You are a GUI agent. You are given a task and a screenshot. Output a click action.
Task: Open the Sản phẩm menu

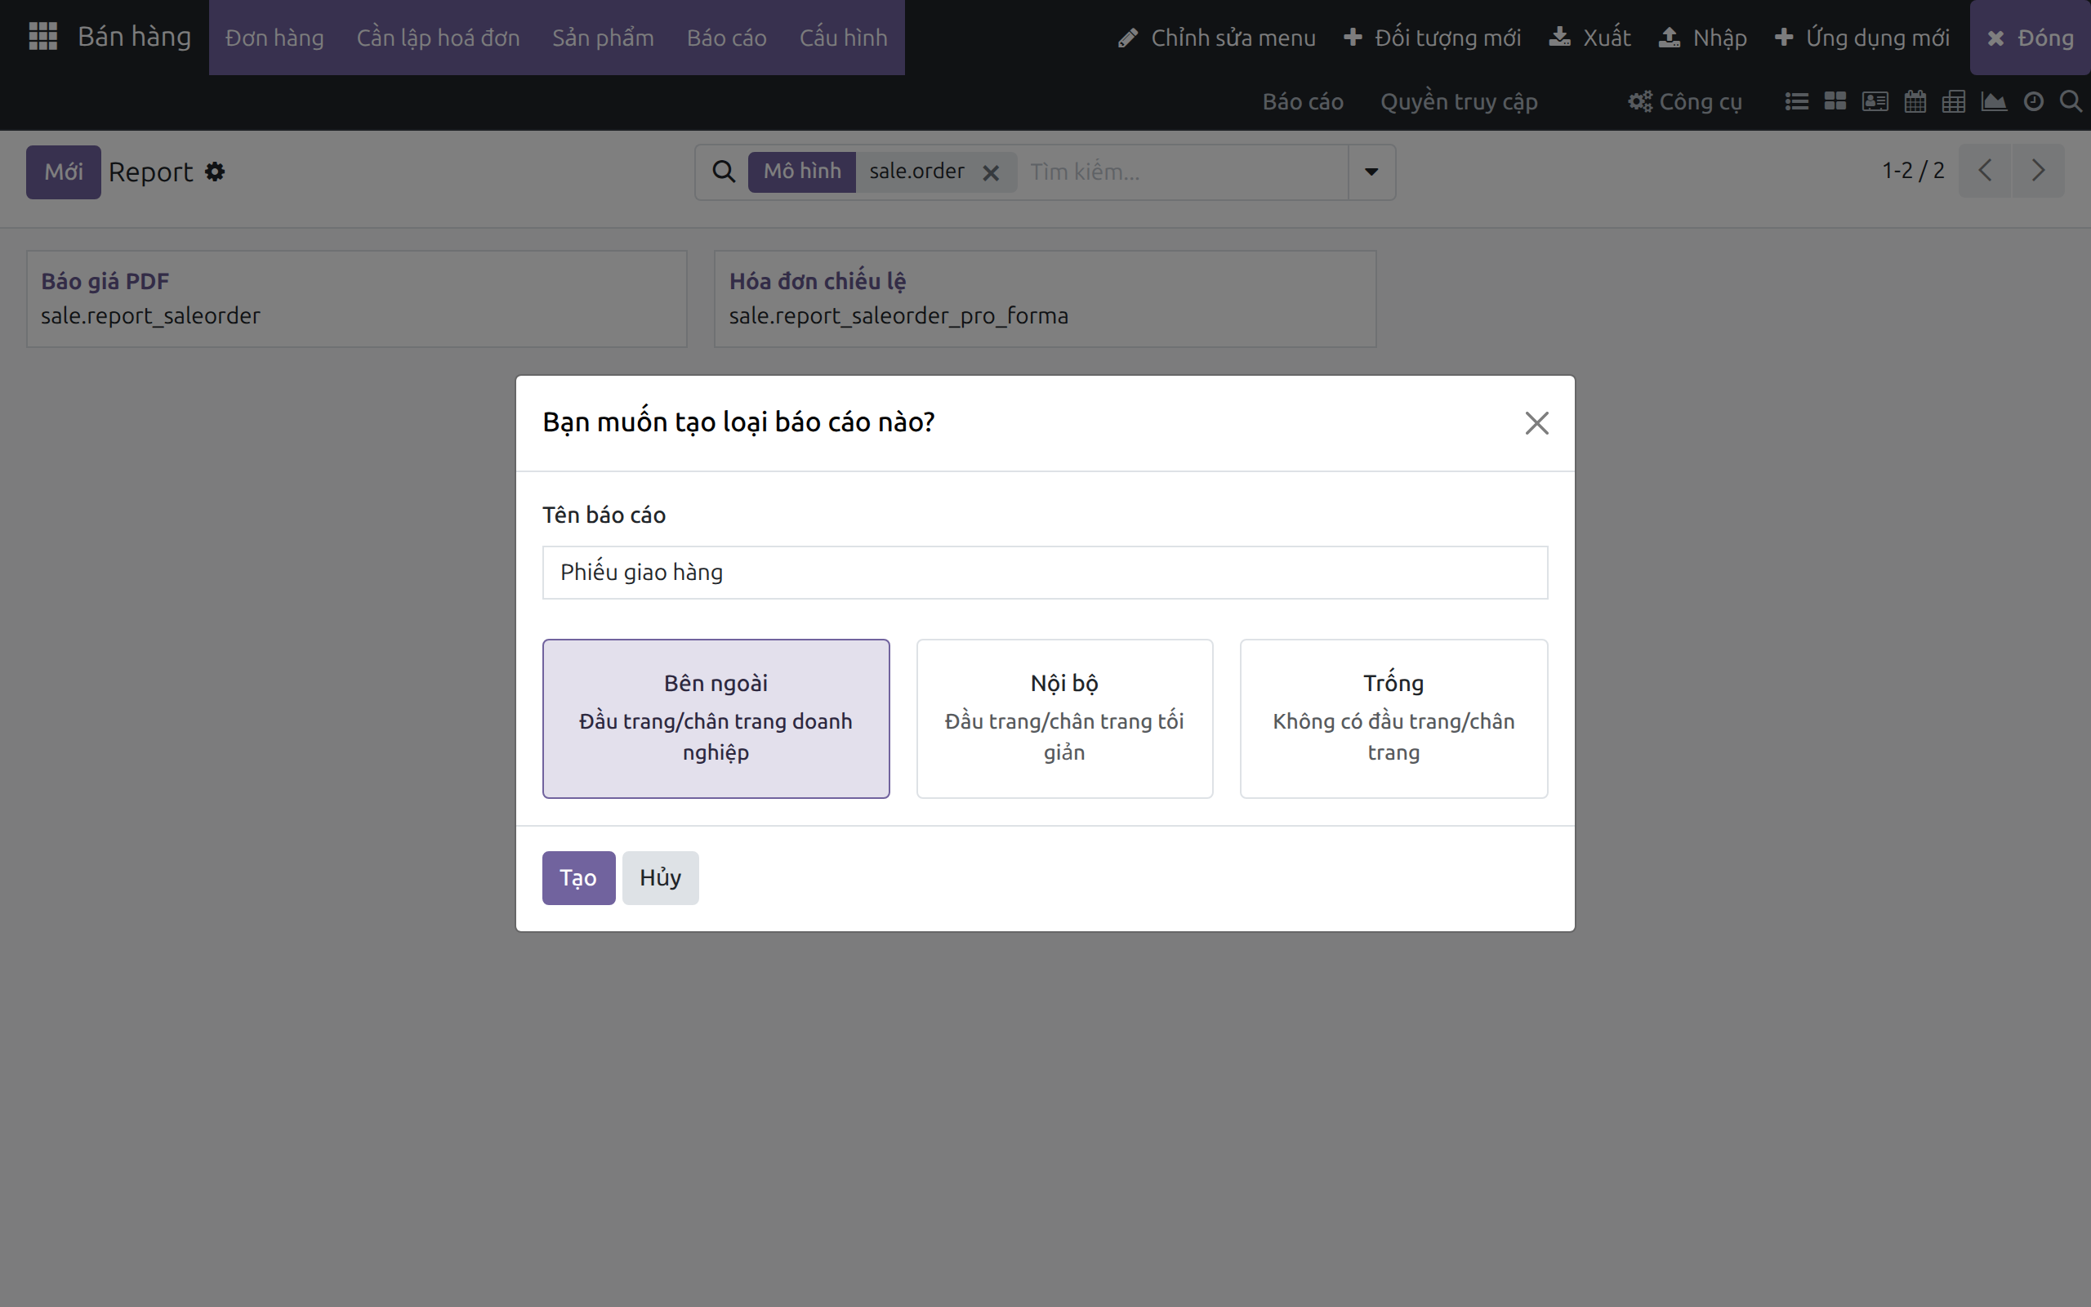click(x=603, y=38)
